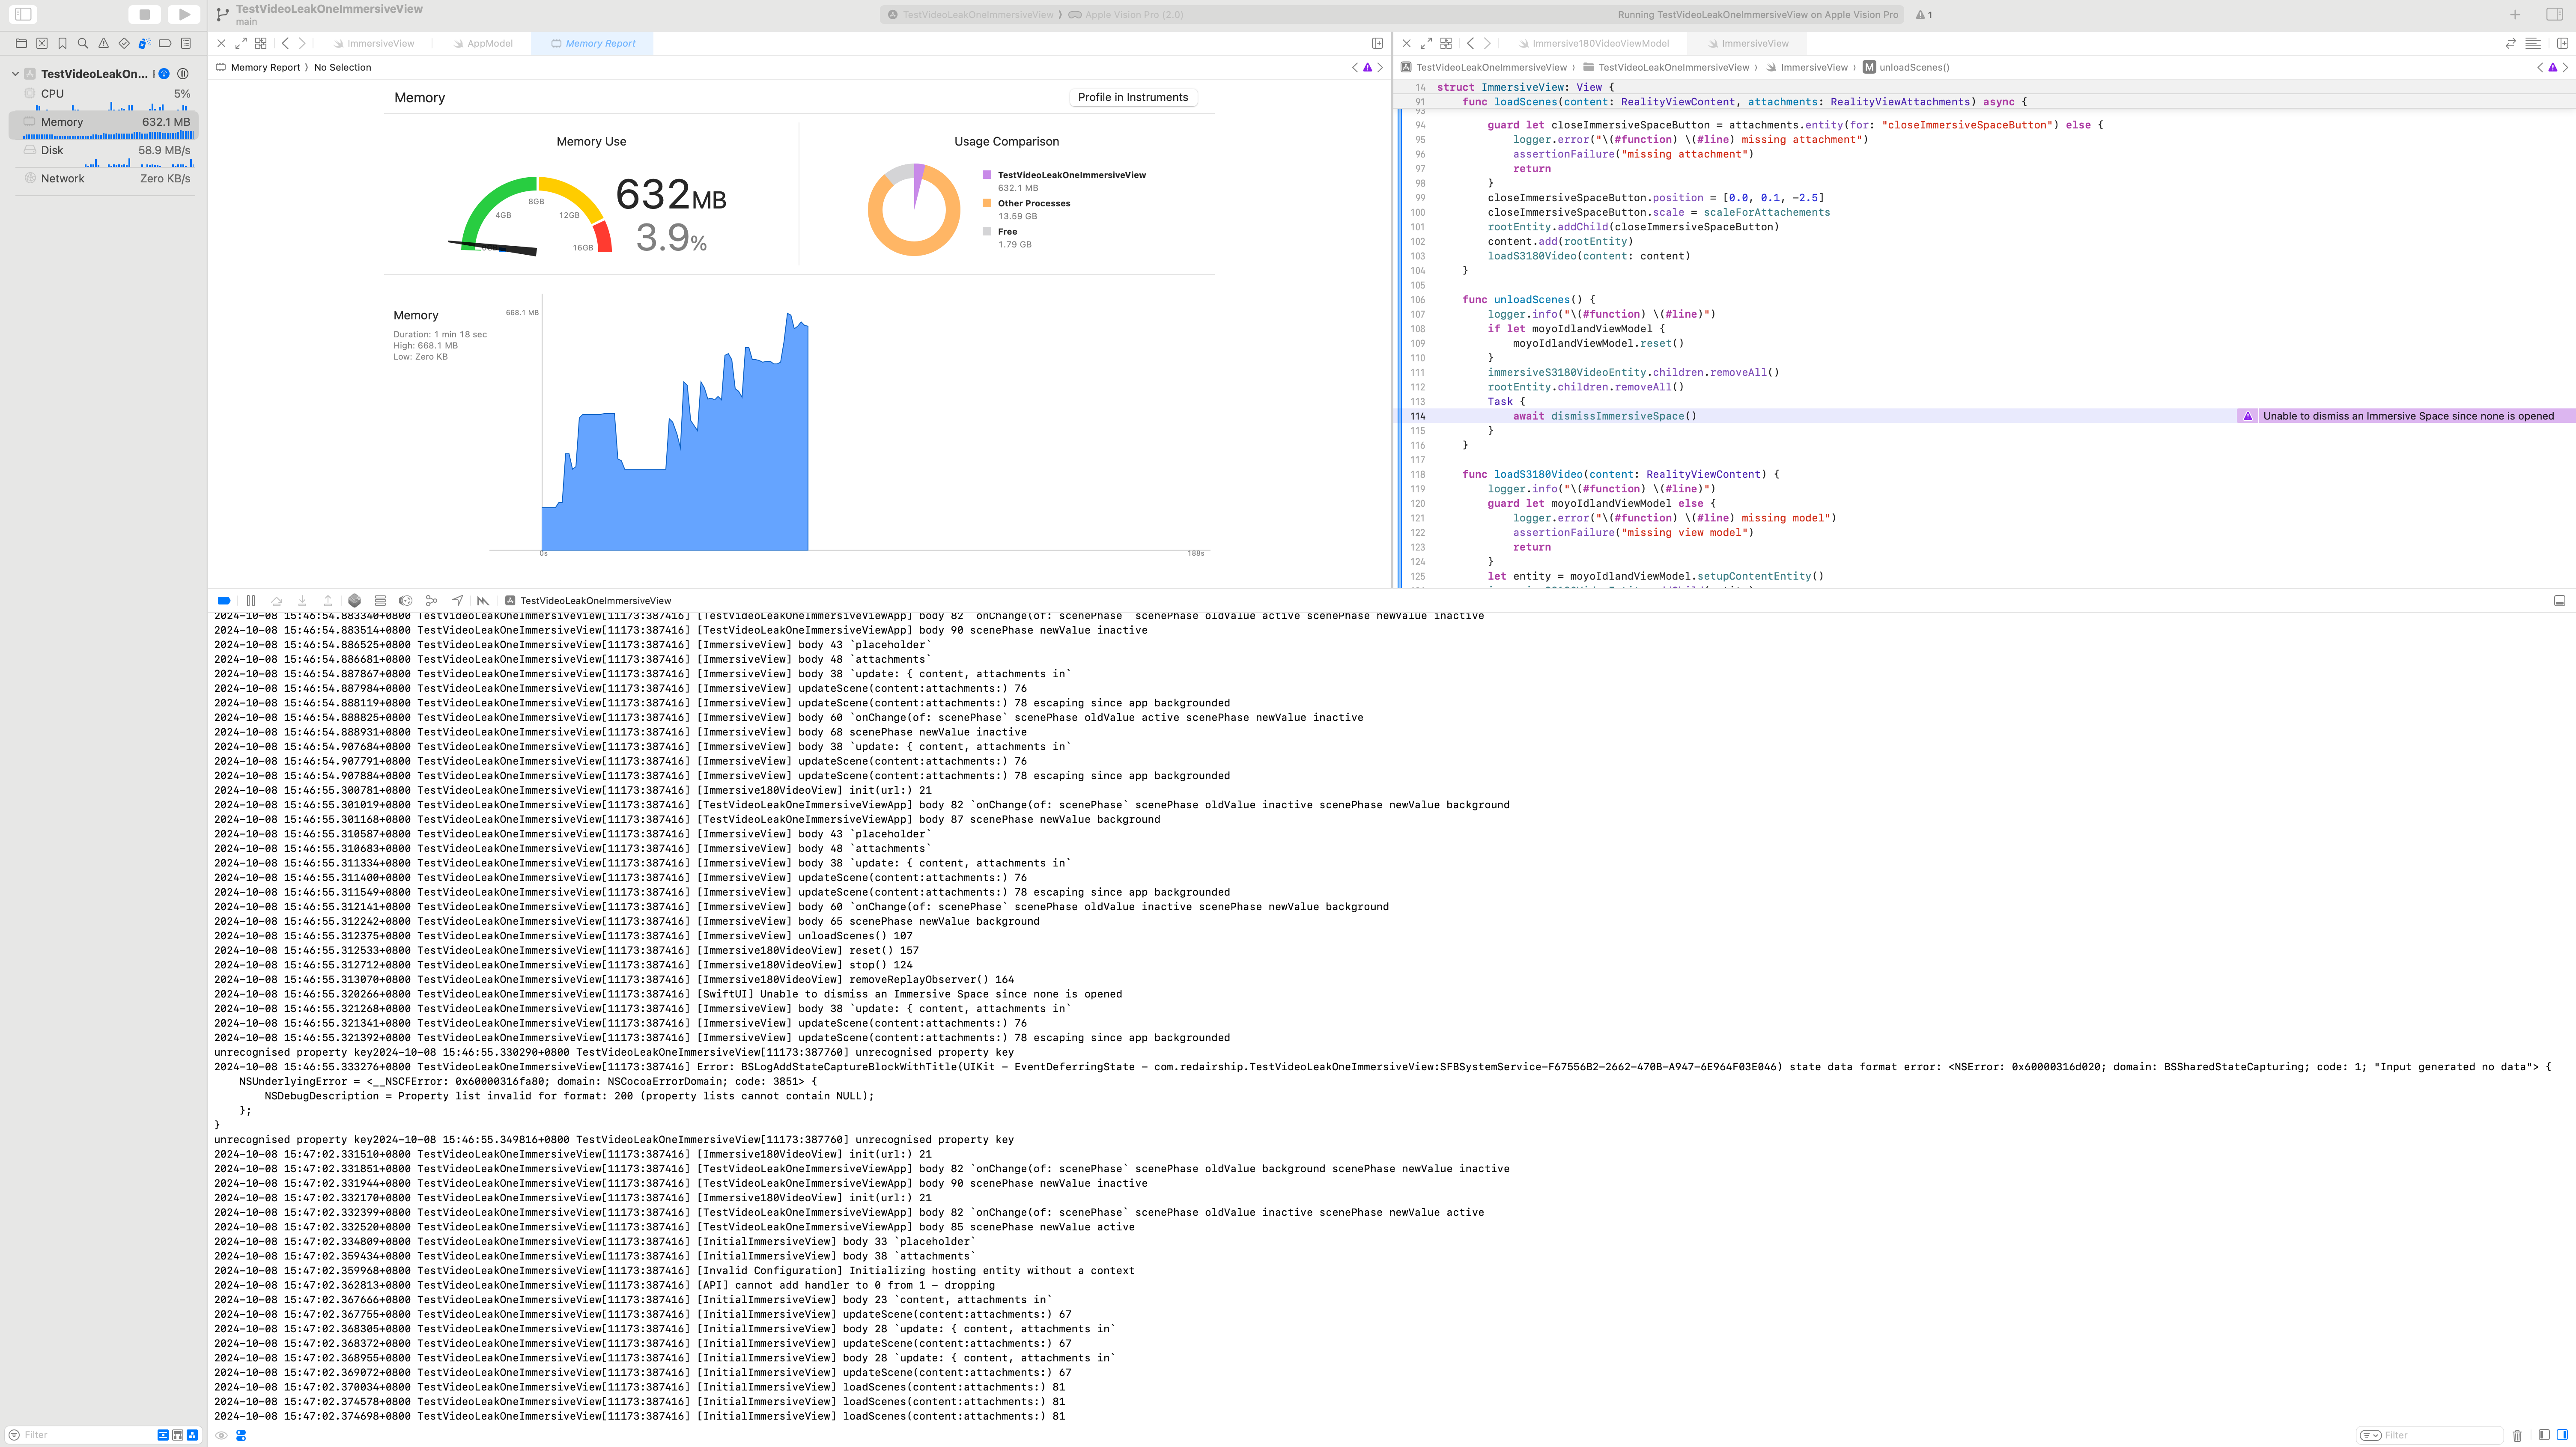Switch to the AppModel tab
The height and width of the screenshot is (1447, 2576).
(489, 43)
